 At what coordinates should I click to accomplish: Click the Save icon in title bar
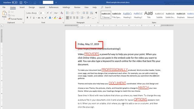click(21, 2)
